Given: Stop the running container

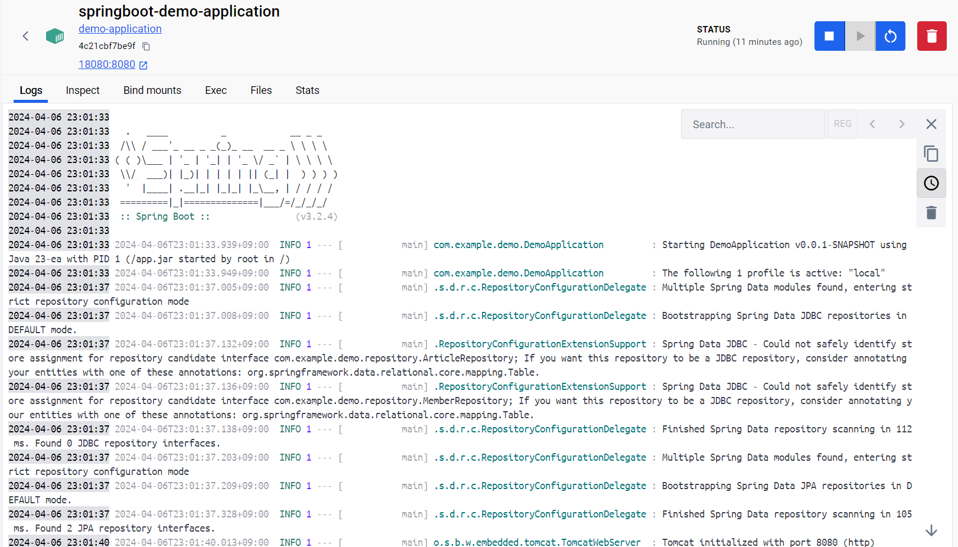Looking at the screenshot, I should [829, 36].
